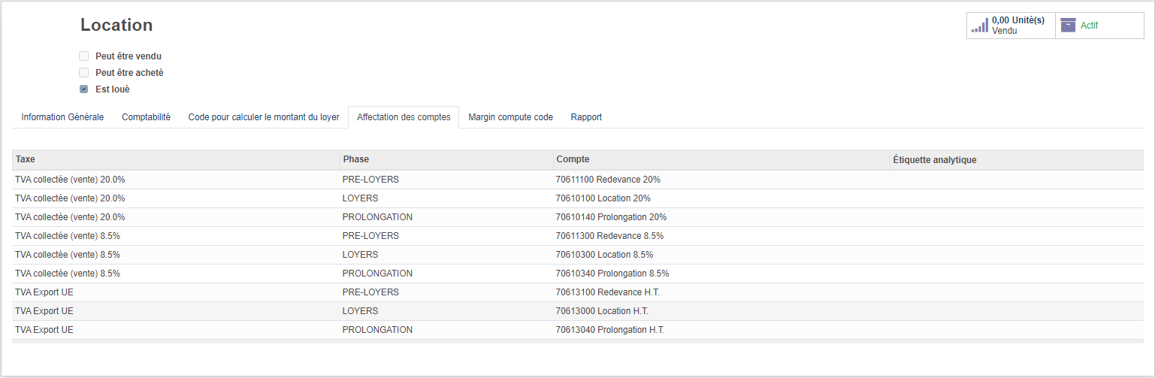This screenshot has width=1155, height=378.
Task: Click the Étiquette analytique column header
Action: coord(934,160)
